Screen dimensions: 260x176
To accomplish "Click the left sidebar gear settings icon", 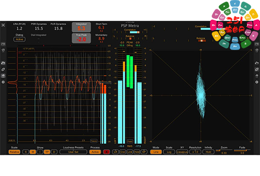I will tap(3, 82).
